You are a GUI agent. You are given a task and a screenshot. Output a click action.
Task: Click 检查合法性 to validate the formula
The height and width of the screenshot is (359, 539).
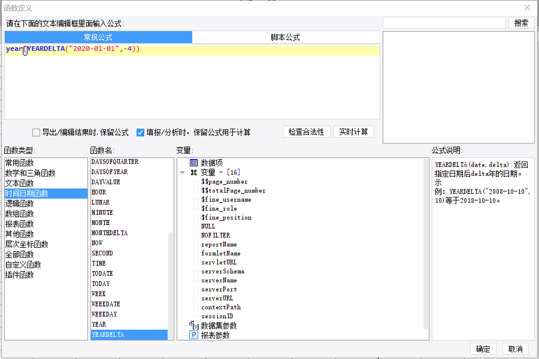pyautogui.click(x=306, y=132)
